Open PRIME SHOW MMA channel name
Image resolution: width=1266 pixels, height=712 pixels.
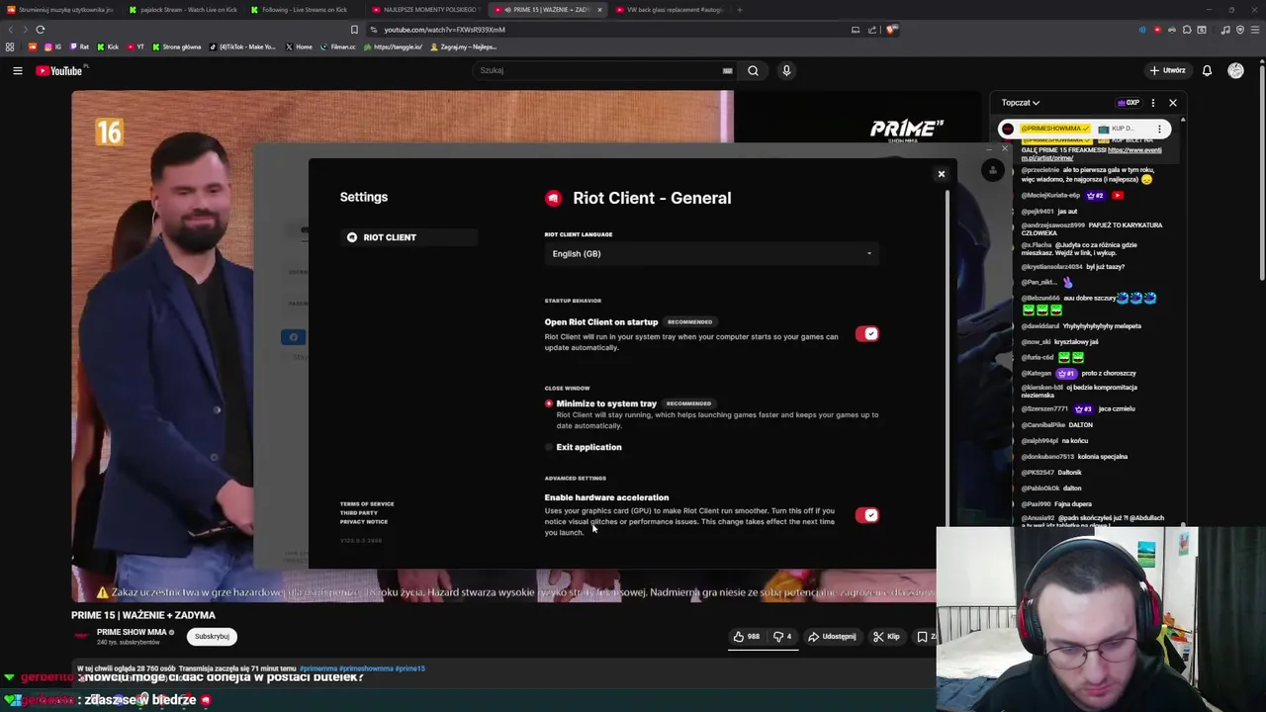coord(132,633)
